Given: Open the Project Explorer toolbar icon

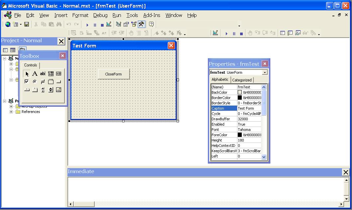Looking at the screenshot, I should click(x=119, y=24).
